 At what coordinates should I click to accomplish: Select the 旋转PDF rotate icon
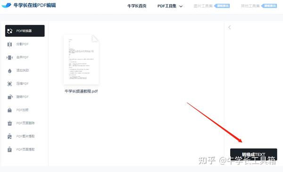10,97
